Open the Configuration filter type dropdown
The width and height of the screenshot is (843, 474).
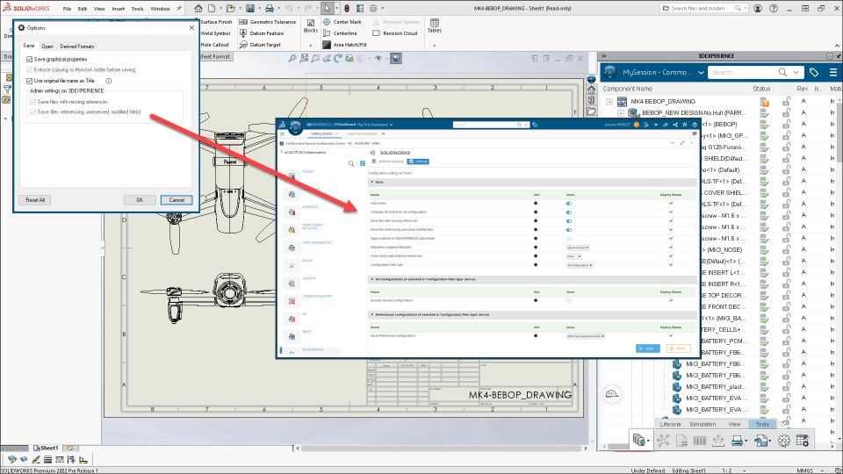point(580,265)
